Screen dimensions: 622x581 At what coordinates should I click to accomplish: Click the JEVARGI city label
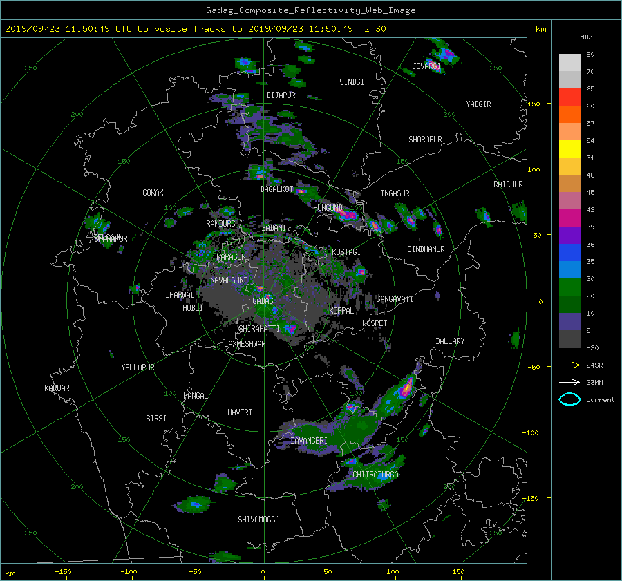tap(426, 66)
